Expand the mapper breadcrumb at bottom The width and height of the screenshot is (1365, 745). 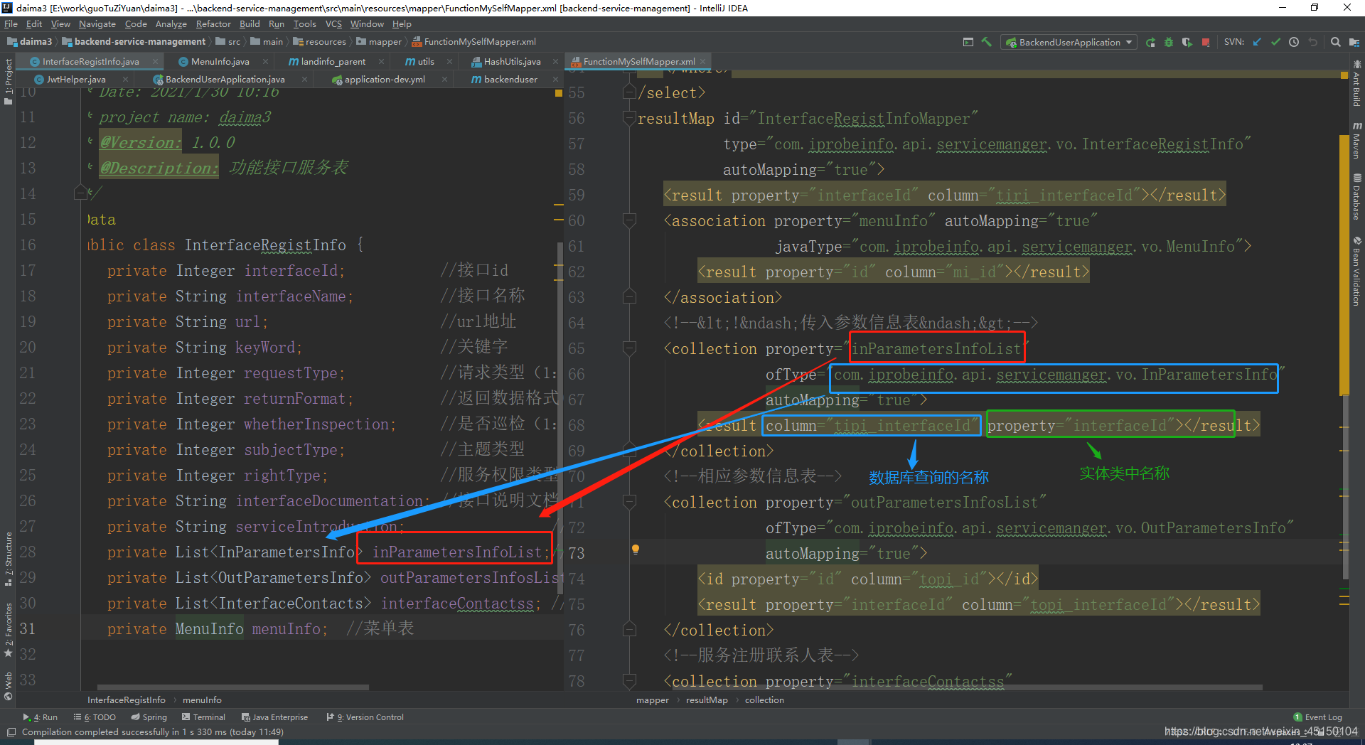coord(652,700)
